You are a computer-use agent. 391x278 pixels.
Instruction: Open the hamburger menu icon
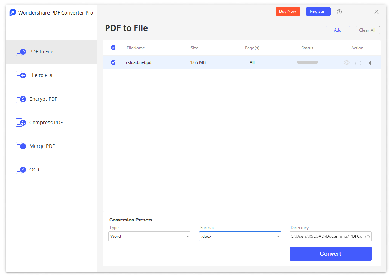[x=351, y=12]
